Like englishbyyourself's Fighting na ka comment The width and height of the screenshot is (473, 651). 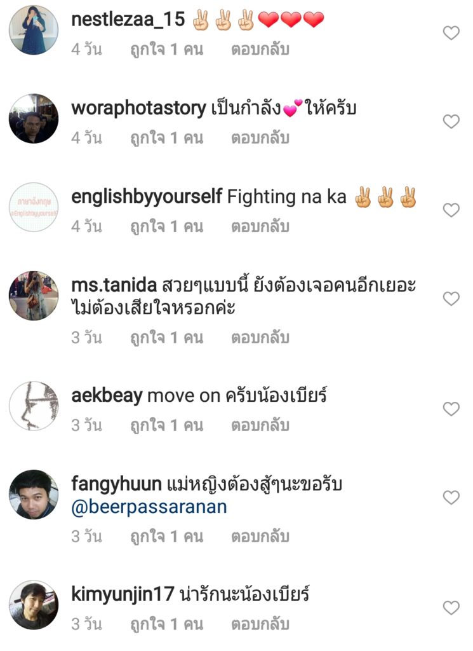(451, 210)
